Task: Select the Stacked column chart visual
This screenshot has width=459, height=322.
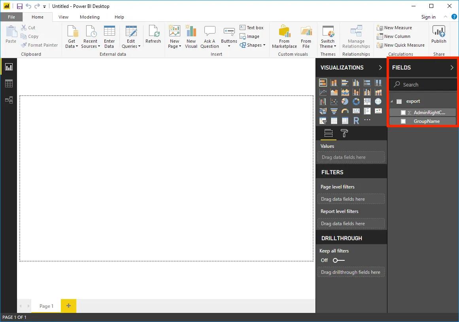Action: pos(334,83)
